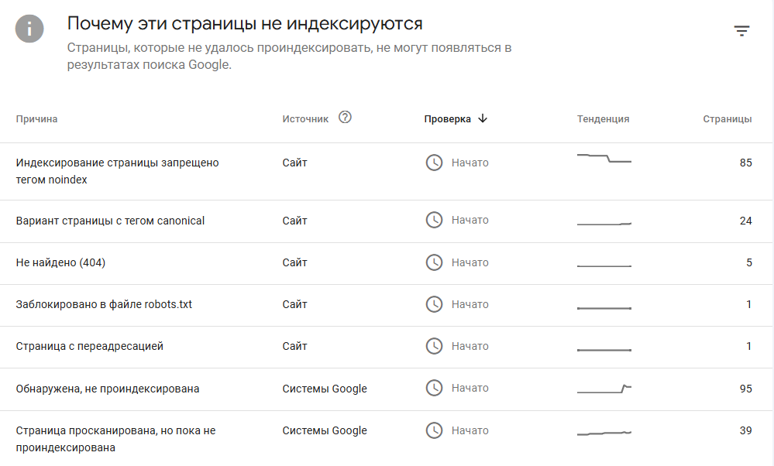Click the clock icon in the 404 row
Viewport: 774px width, 466px height.
coord(435,262)
